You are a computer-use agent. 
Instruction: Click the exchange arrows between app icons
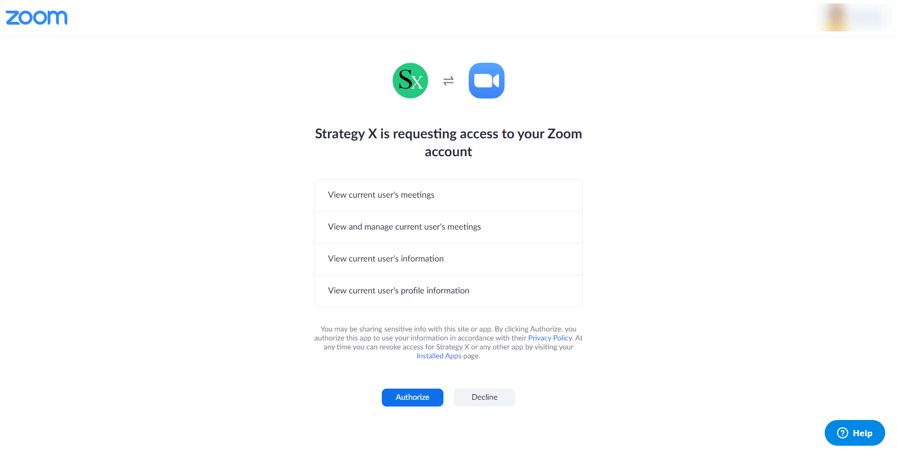(449, 81)
